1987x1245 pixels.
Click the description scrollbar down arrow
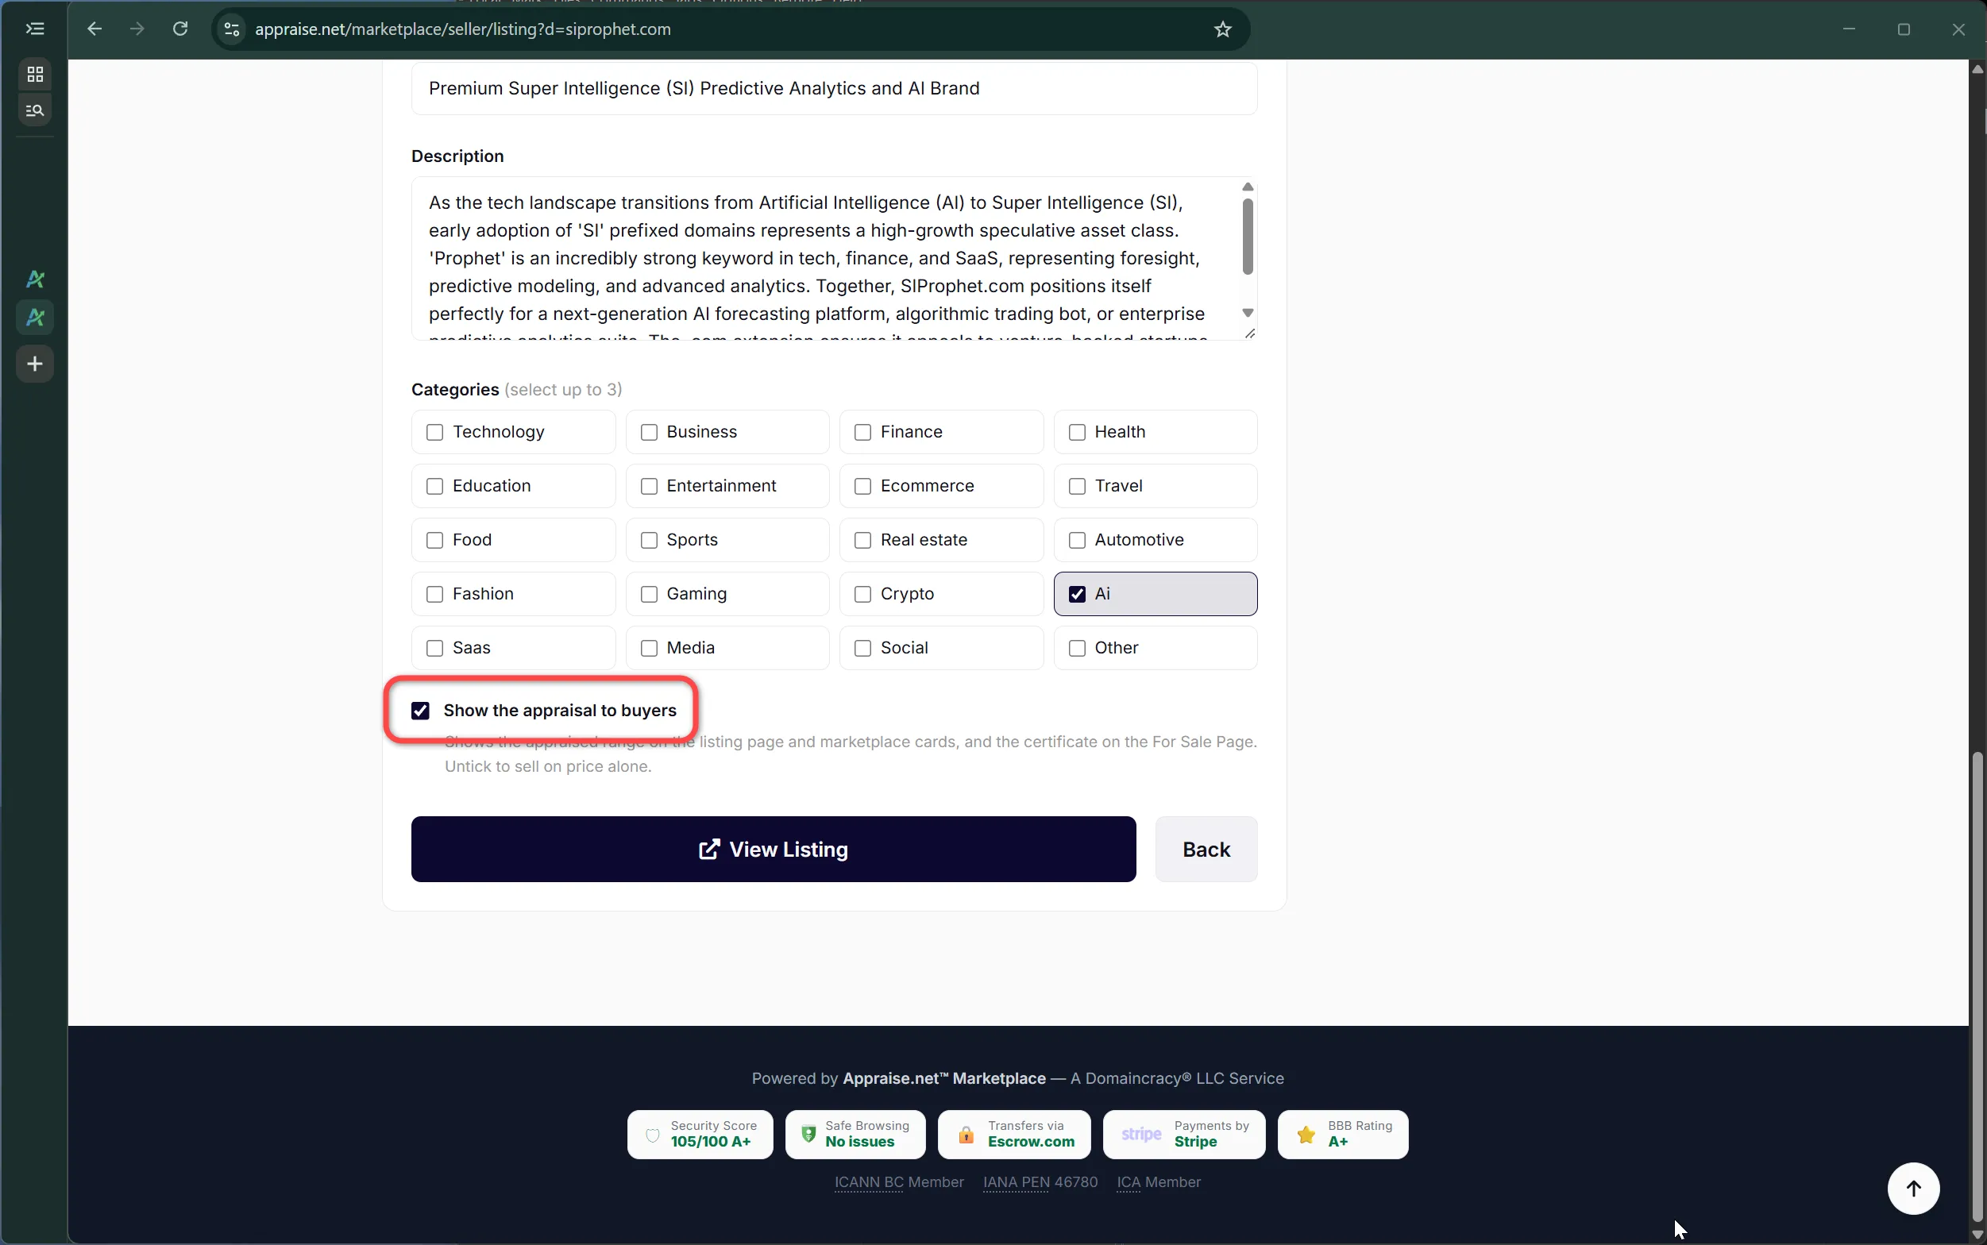(x=1248, y=313)
